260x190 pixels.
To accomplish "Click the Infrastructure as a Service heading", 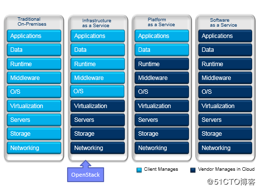I will coord(97,23).
